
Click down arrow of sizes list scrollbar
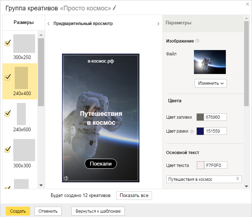41,185
